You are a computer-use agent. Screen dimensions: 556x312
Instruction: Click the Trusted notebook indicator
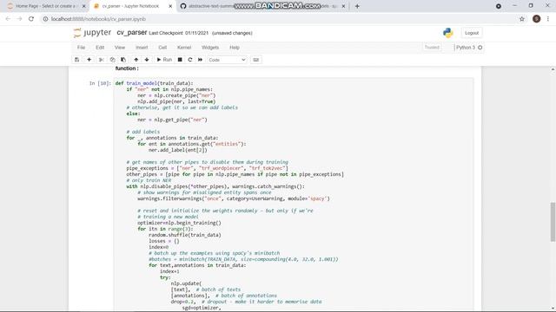432,47
